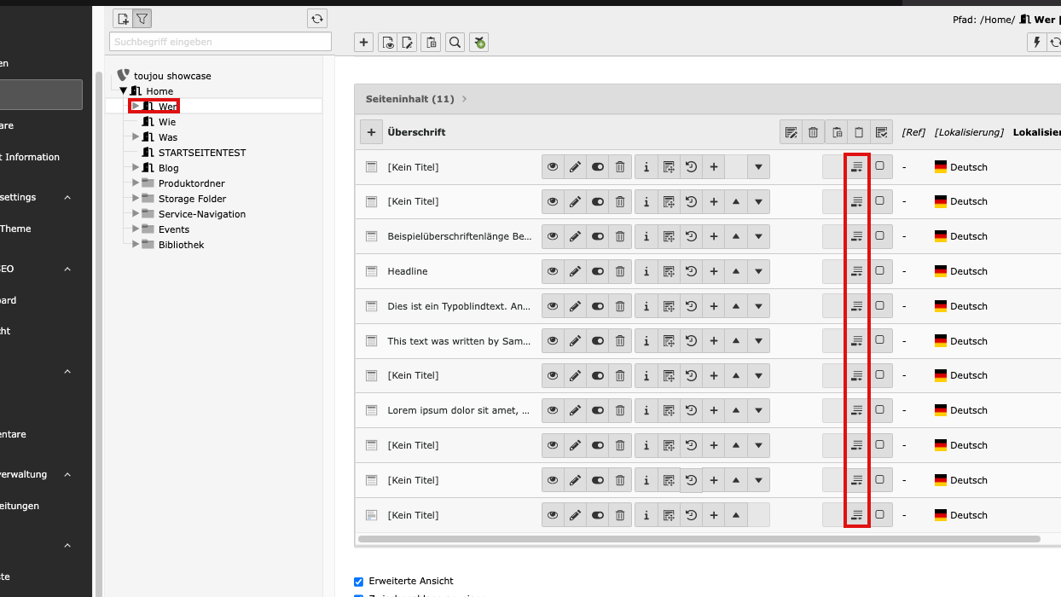Tick the checkbox in the Headline row
Image resolution: width=1061 pixels, height=597 pixels.
(x=879, y=270)
